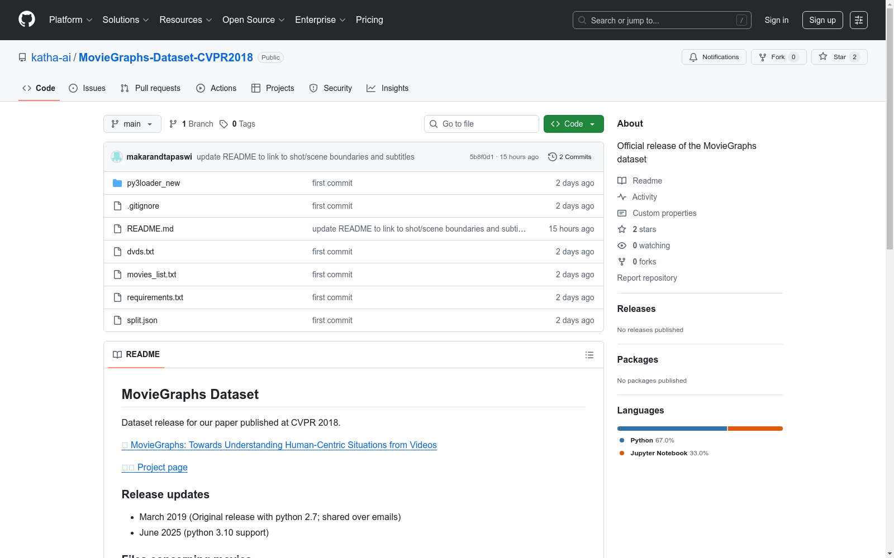
Task: Click the py3loader_new folder icon
Action: point(117,183)
